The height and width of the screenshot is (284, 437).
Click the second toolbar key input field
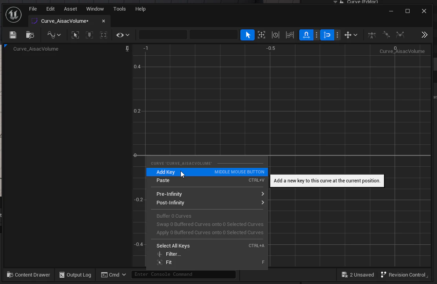pos(213,35)
